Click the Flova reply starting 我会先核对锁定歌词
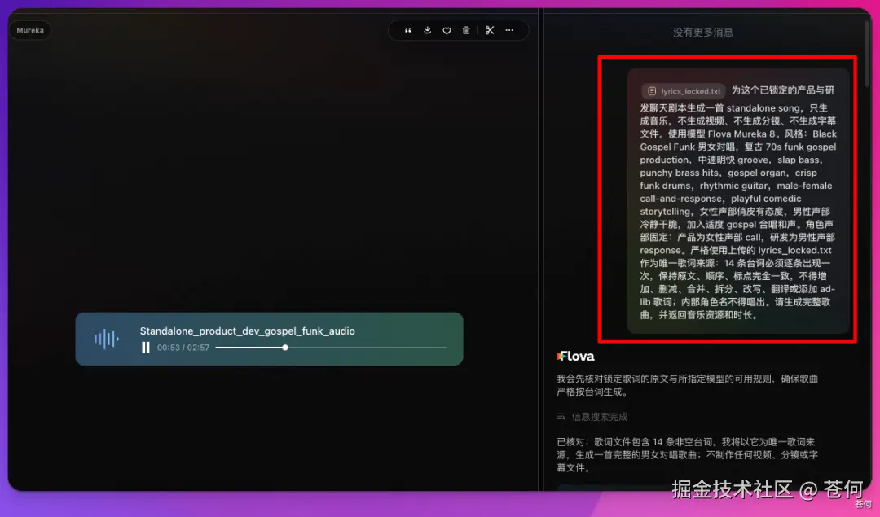 (688, 385)
